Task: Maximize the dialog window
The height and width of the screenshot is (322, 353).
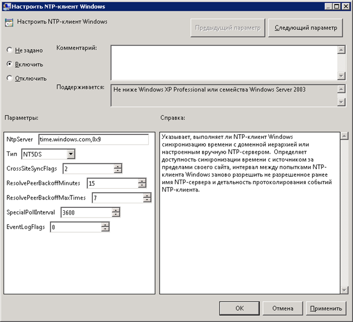Action: (x=337, y=6)
